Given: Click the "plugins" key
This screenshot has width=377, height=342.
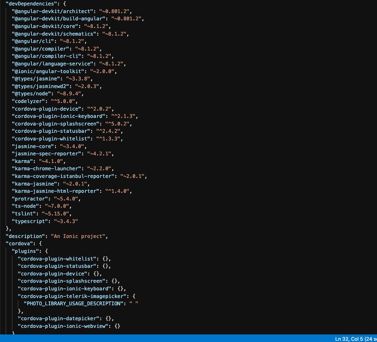Looking at the screenshot, I should click(x=25, y=251).
